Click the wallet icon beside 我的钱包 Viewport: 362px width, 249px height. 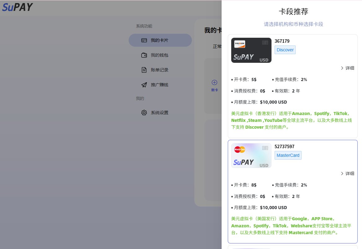[144, 55]
